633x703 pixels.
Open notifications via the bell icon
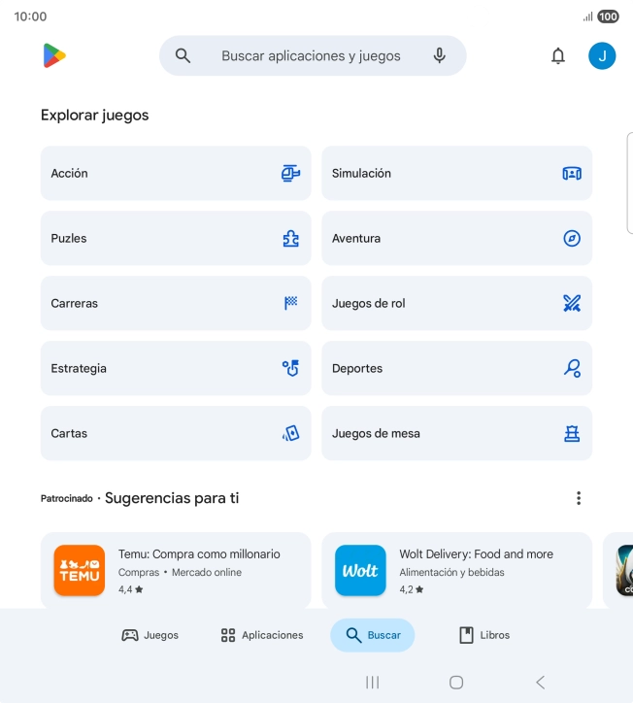[x=558, y=56]
